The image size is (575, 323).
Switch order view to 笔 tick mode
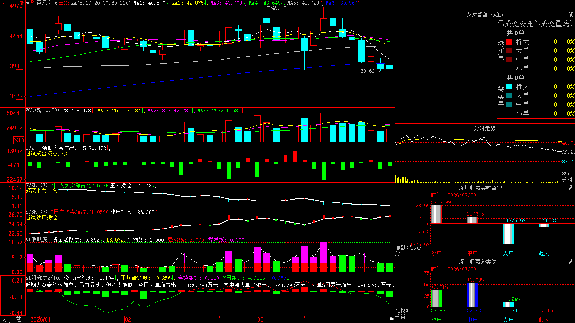570,14
